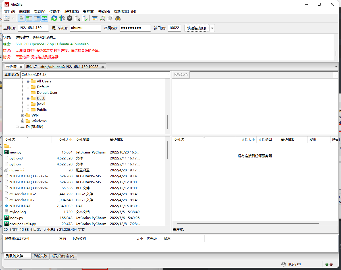Viewport: 341px width, 270px height.
Task: Expand the D: (新加卷) drive node
Action: 17,127
